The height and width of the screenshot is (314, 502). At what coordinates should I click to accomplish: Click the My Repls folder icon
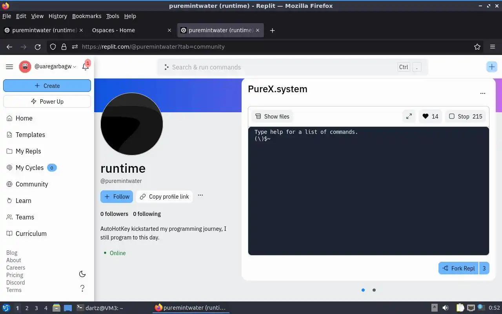[9, 151]
